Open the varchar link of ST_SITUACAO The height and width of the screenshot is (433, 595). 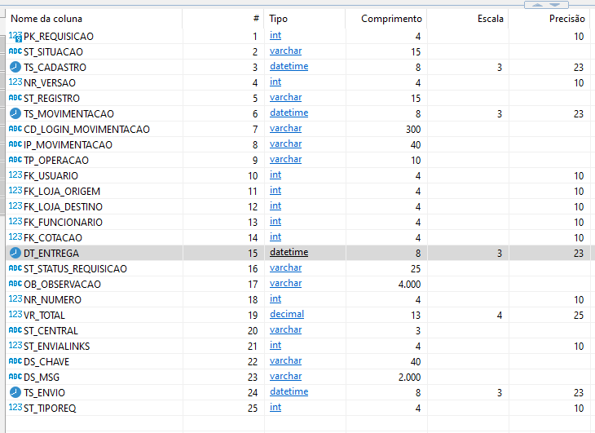coord(286,51)
